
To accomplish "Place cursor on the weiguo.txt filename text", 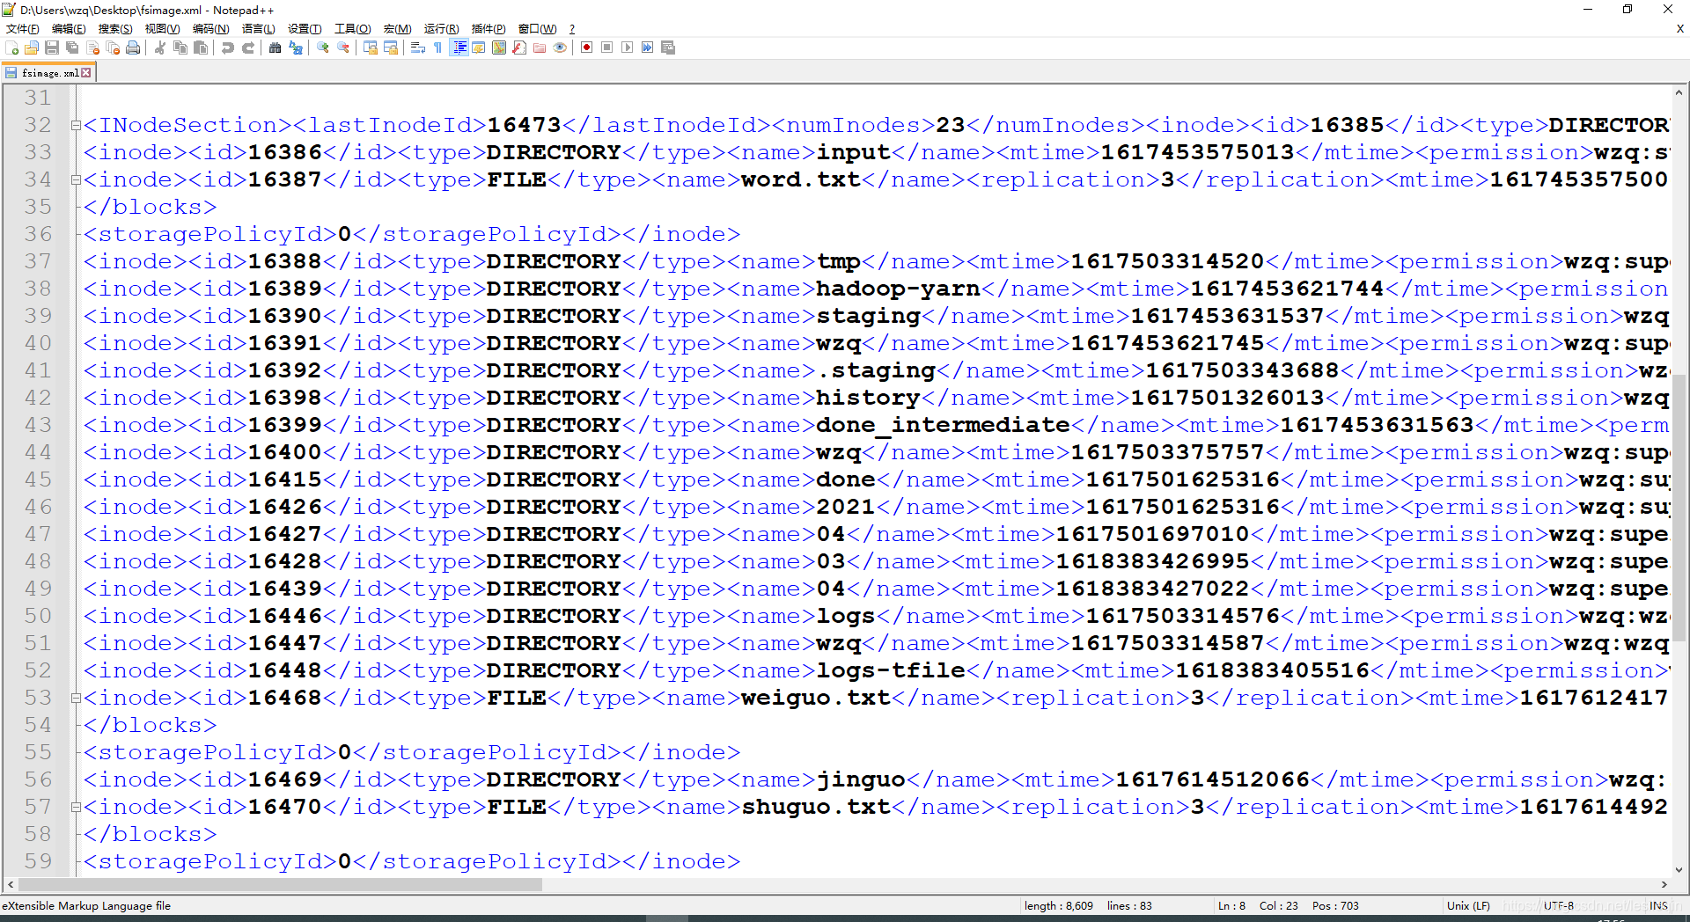I will pos(816,699).
